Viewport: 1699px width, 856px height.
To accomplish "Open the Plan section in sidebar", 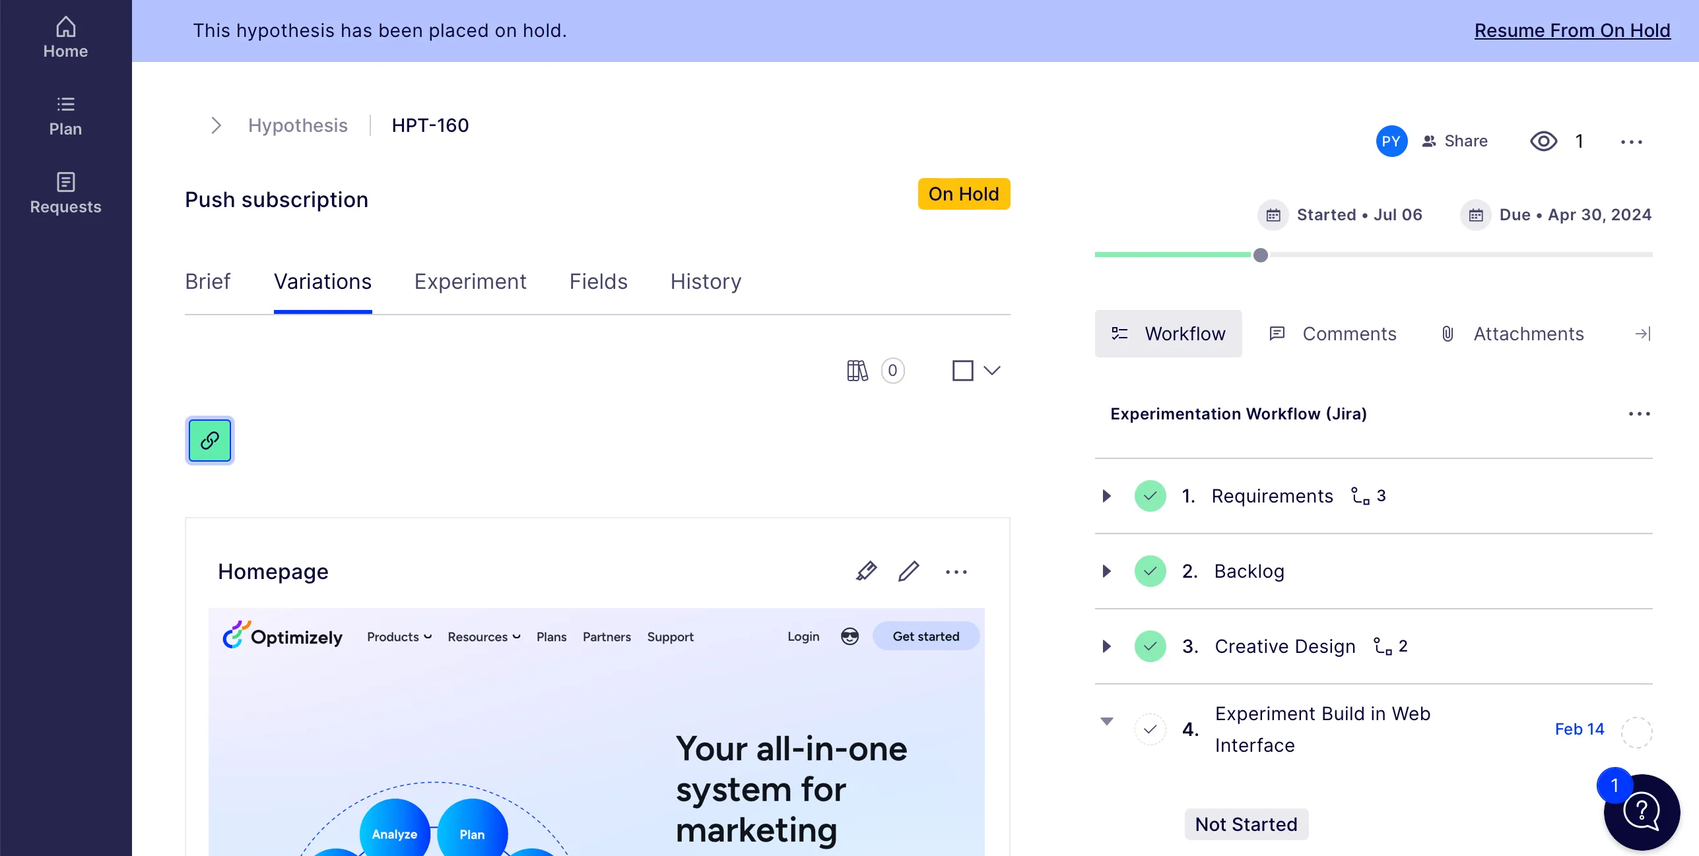I will coord(65,116).
